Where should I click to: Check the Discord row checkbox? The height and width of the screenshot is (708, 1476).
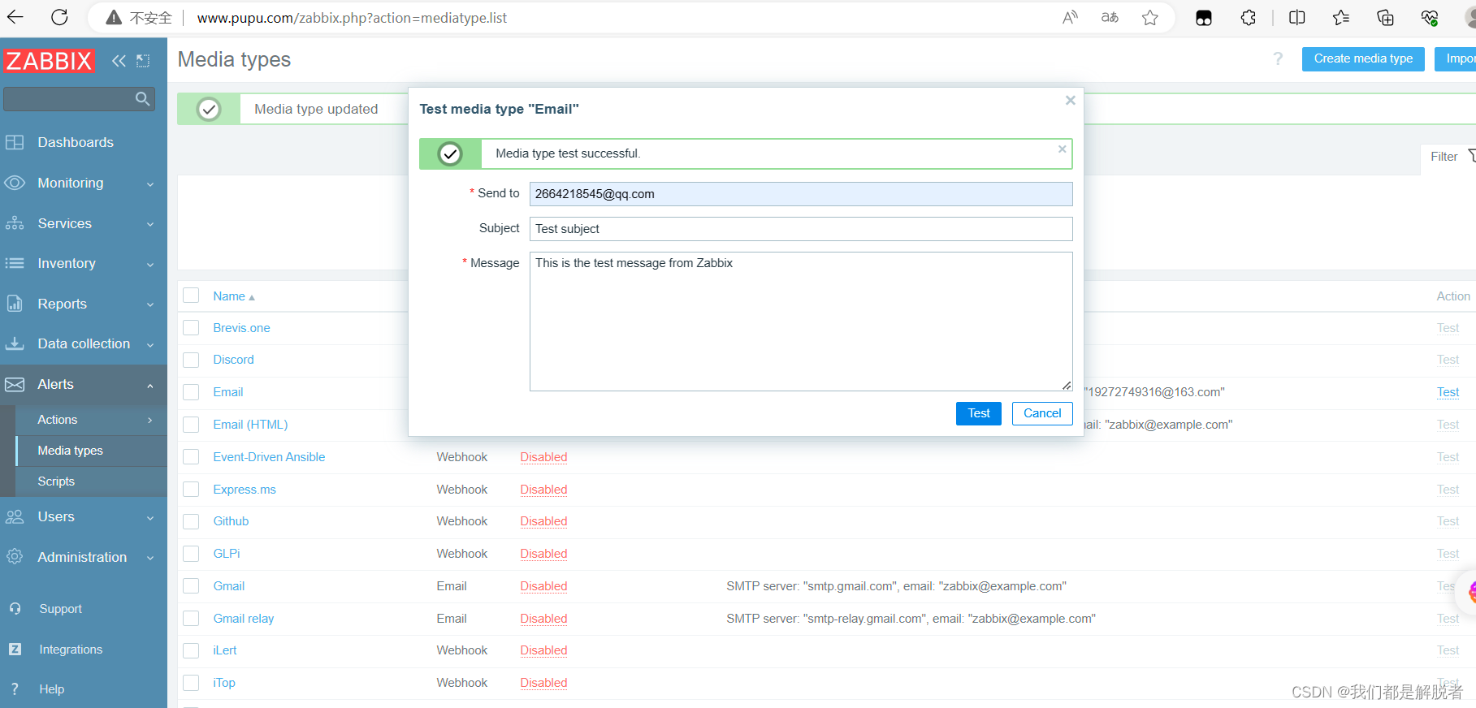(191, 360)
